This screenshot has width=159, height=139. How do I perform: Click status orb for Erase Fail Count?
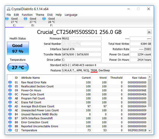pos(10,102)
